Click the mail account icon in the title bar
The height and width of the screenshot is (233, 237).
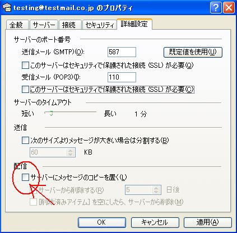[x=7, y=8]
